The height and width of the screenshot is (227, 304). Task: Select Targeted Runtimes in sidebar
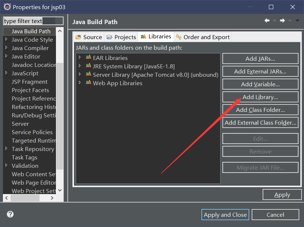click(x=34, y=140)
